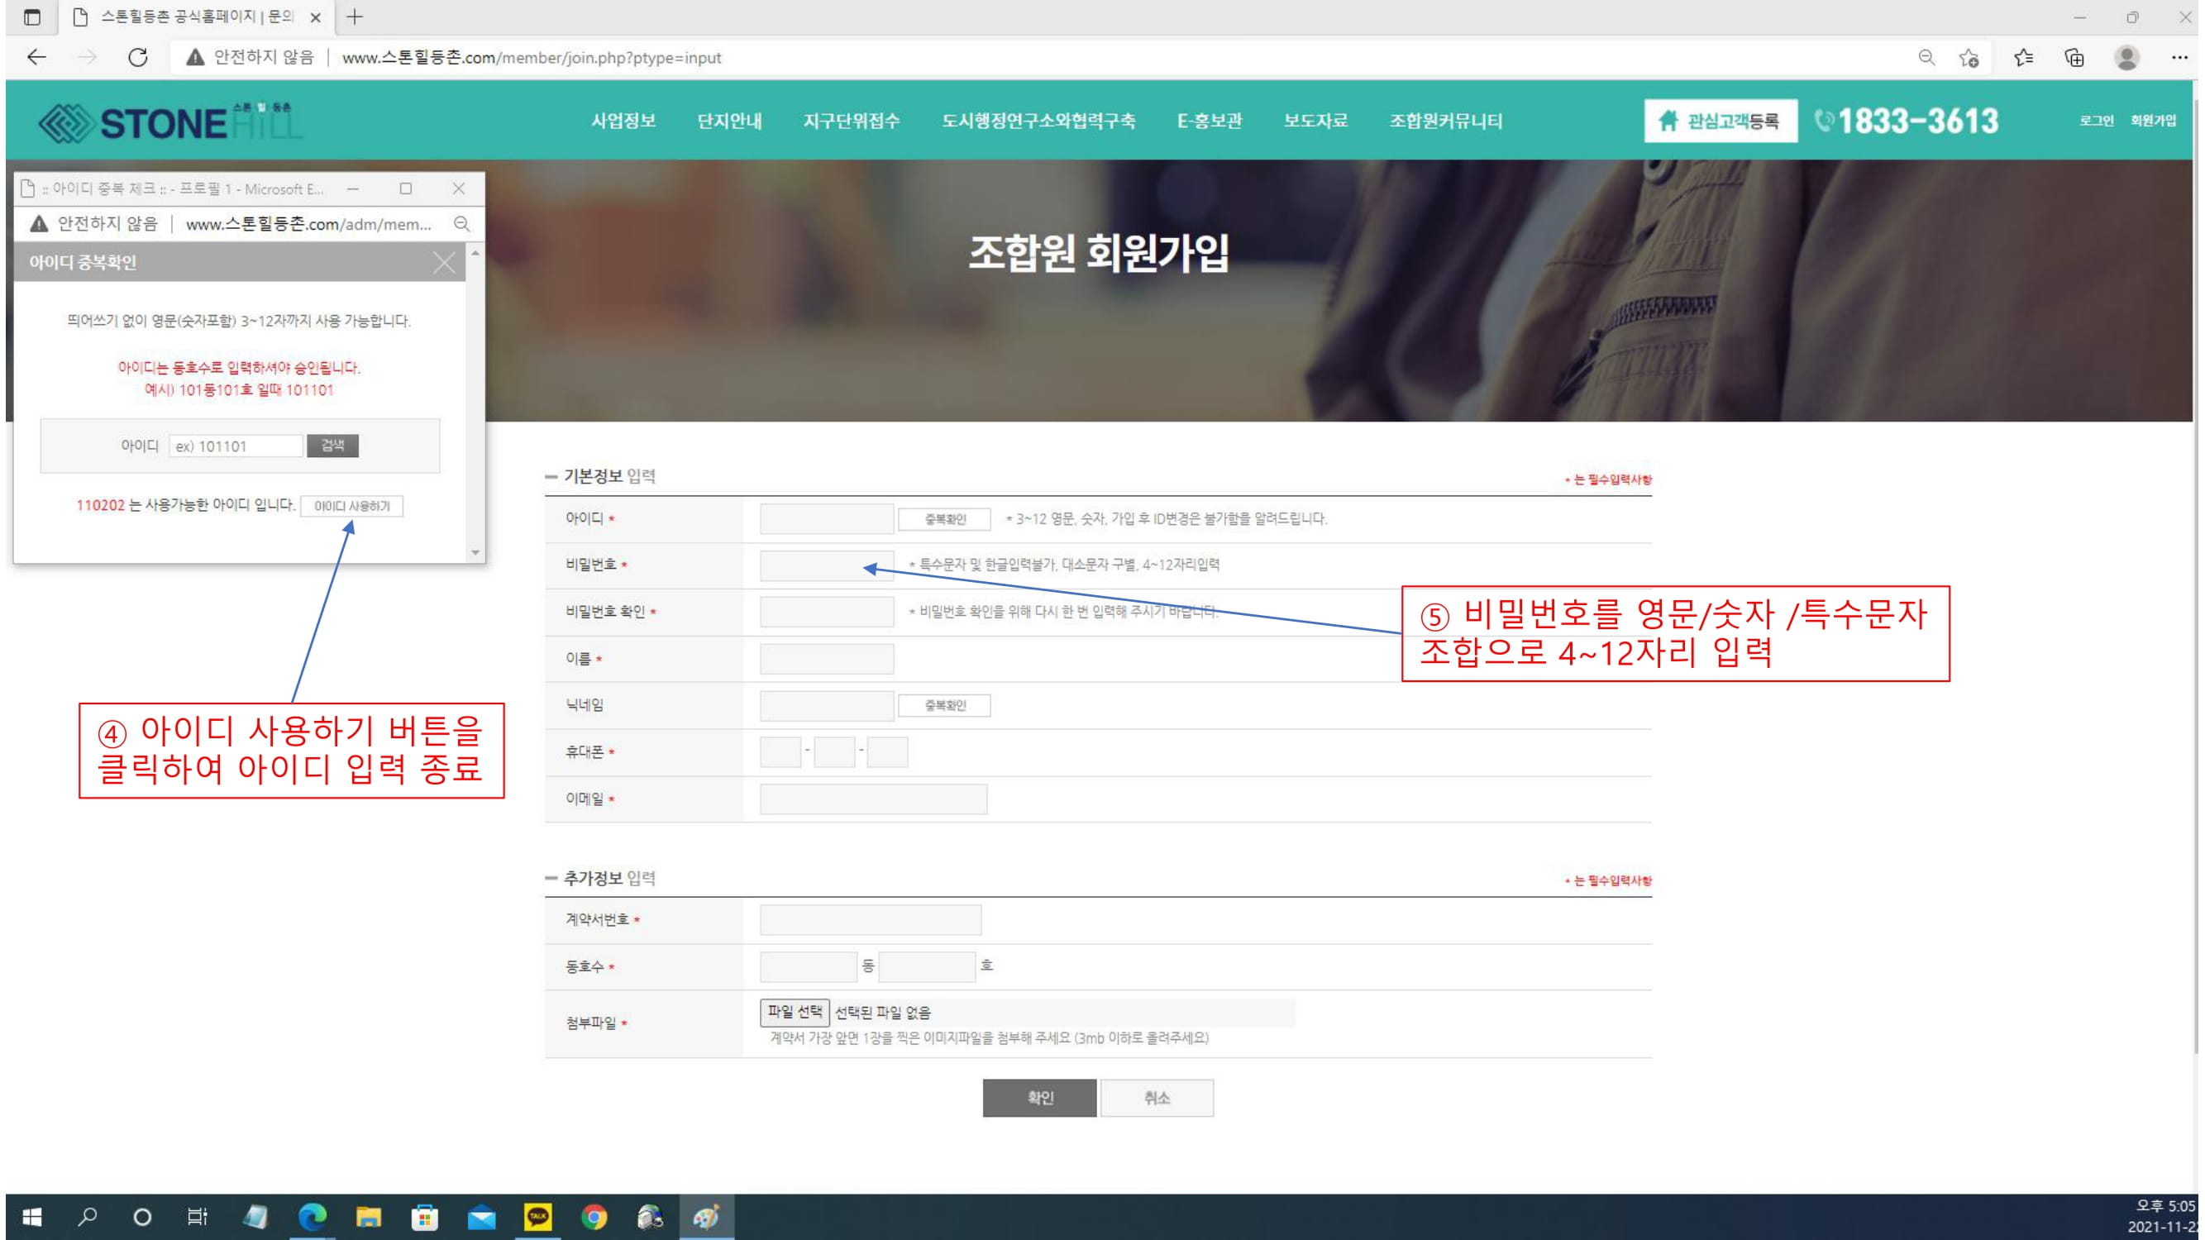Click the browser refresh icon
The height and width of the screenshot is (1240, 2205).
(x=138, y=57)
